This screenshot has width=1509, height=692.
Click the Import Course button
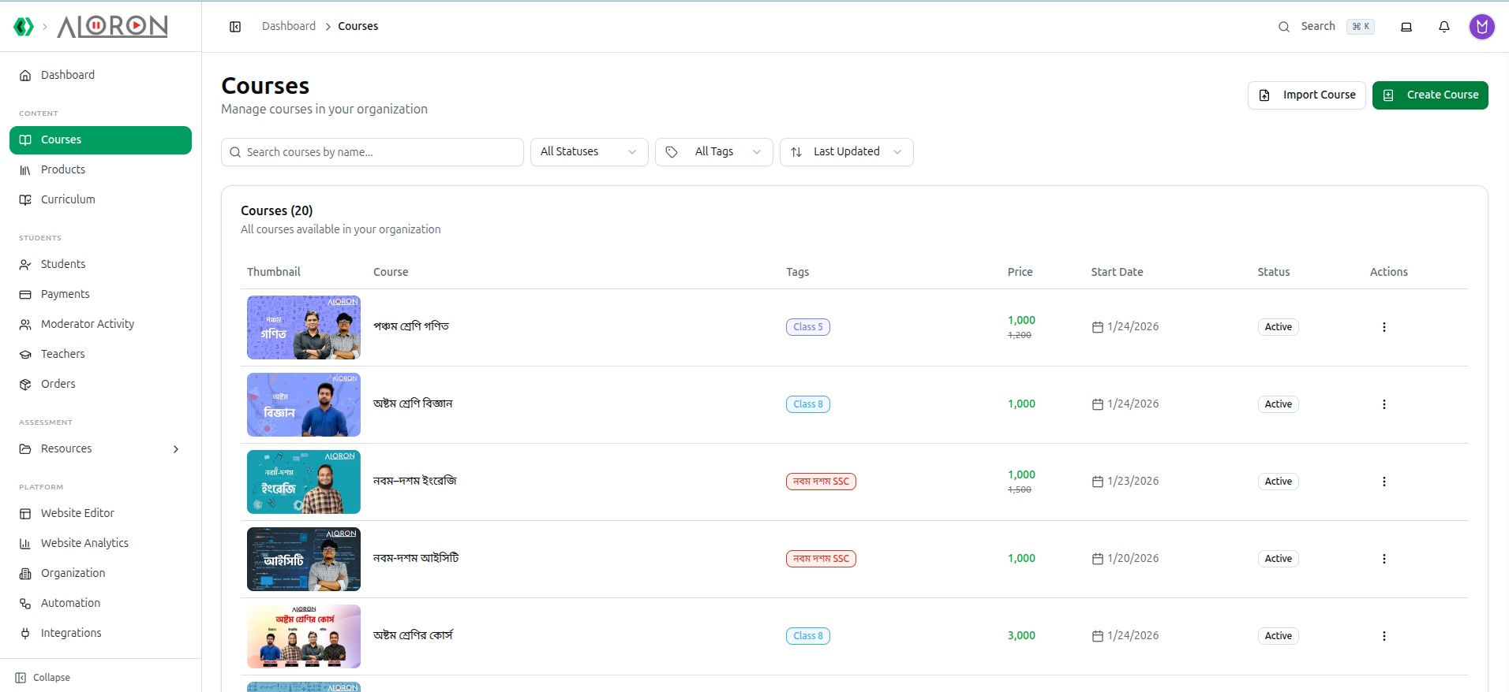(x=1306, y=95)
